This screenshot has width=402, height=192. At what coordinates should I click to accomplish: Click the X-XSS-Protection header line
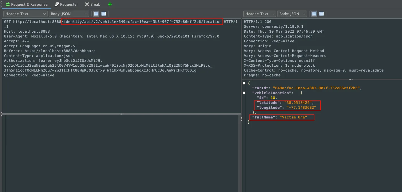click(x=279, y=66)
